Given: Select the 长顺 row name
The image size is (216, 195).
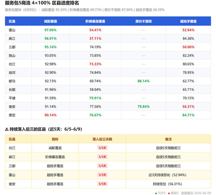Looking at the screenshot, I should [x=12, y=90].
